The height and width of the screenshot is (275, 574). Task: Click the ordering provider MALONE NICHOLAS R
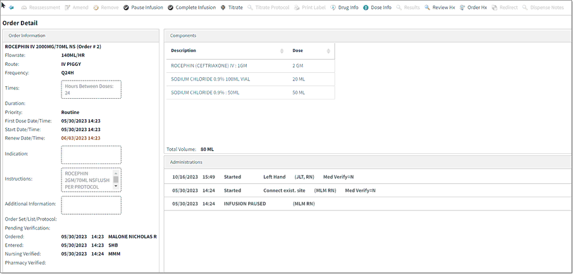[132, 236]
